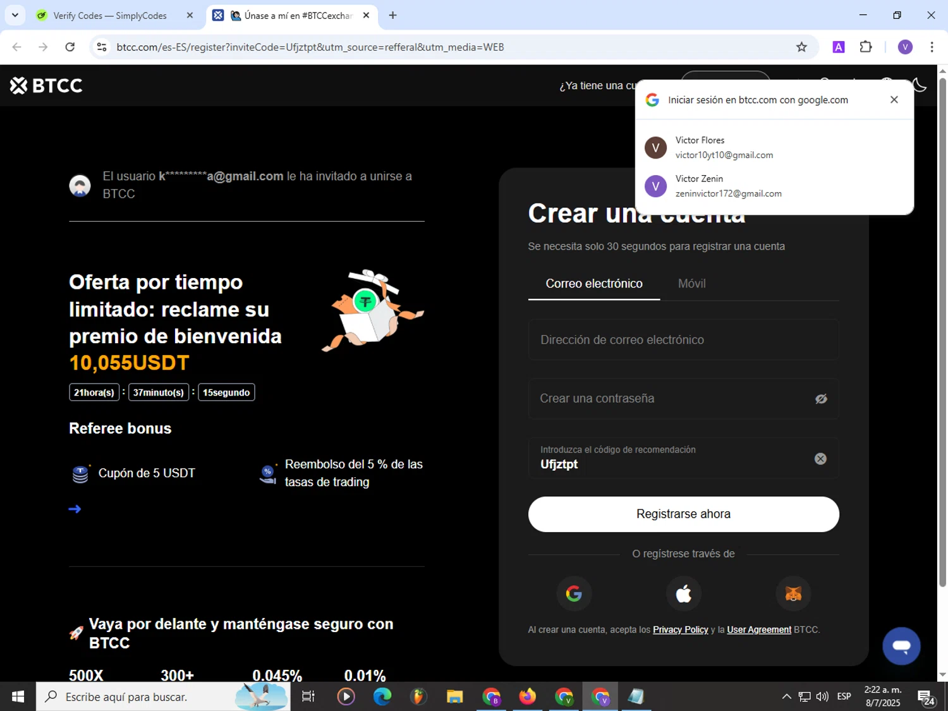Open Chrome three-dot menu
Image resolution: width=948 pixels, height=711 pixels.
tap(932, 47)
